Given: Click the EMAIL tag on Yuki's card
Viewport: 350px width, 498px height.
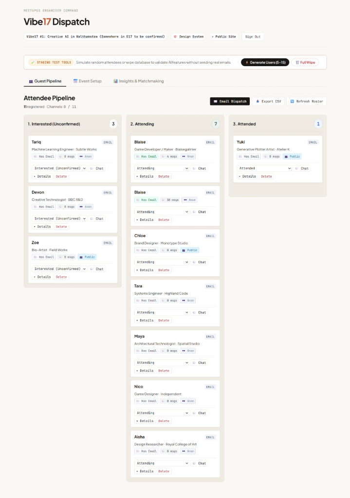Looking at the screenshot, I should 313,142.
